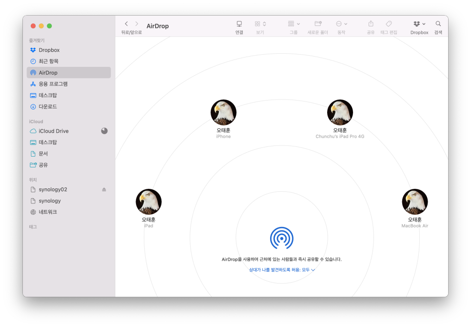Click the 위치 sidebar section header
The height and width of the screenshot is (327, 471).
[x=33, y=180]
